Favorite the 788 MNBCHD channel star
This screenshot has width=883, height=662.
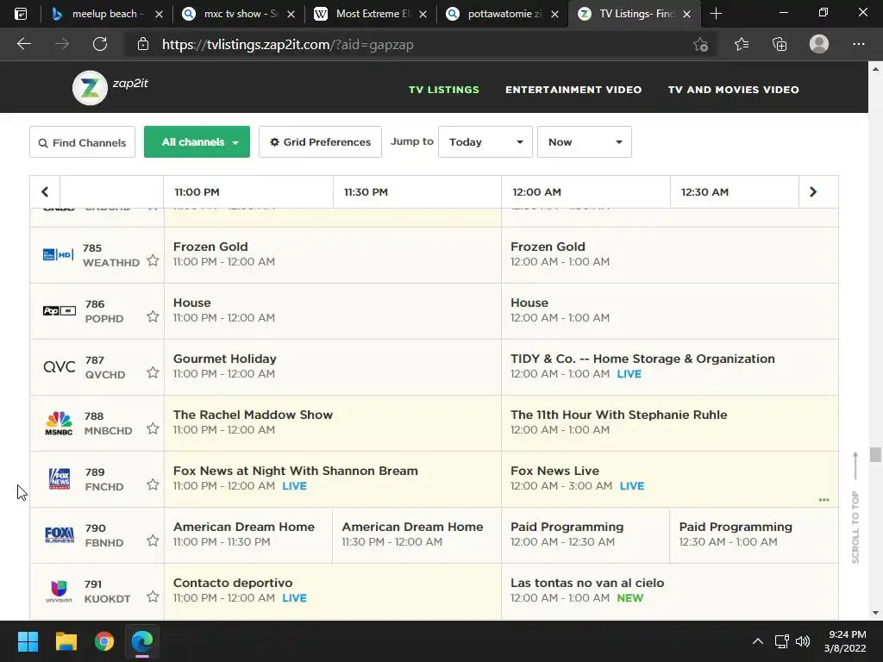point(153,429)
